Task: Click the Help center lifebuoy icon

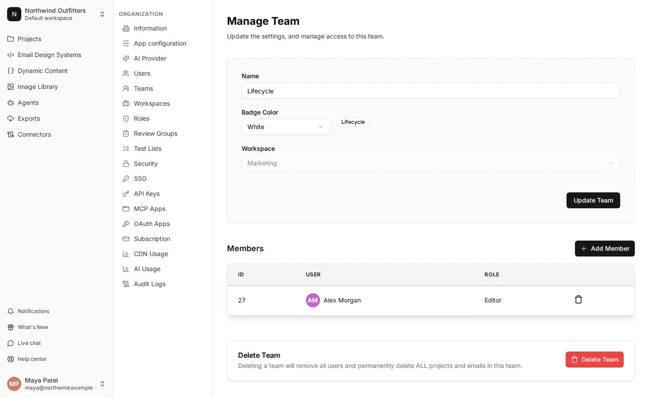Action: pyautogui.click(x=11, y=359)
